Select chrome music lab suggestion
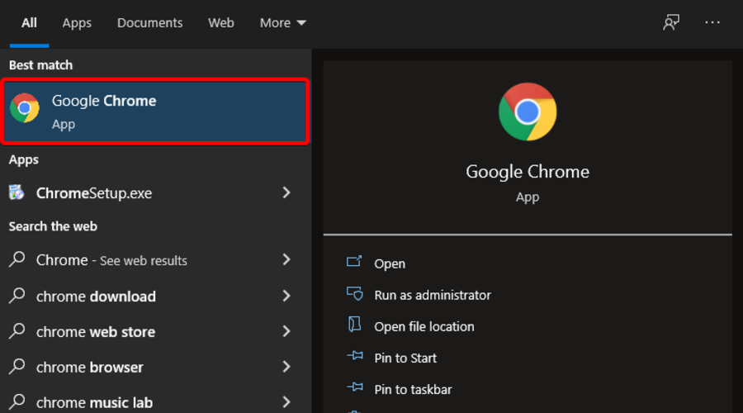 (x=94, y=403)
